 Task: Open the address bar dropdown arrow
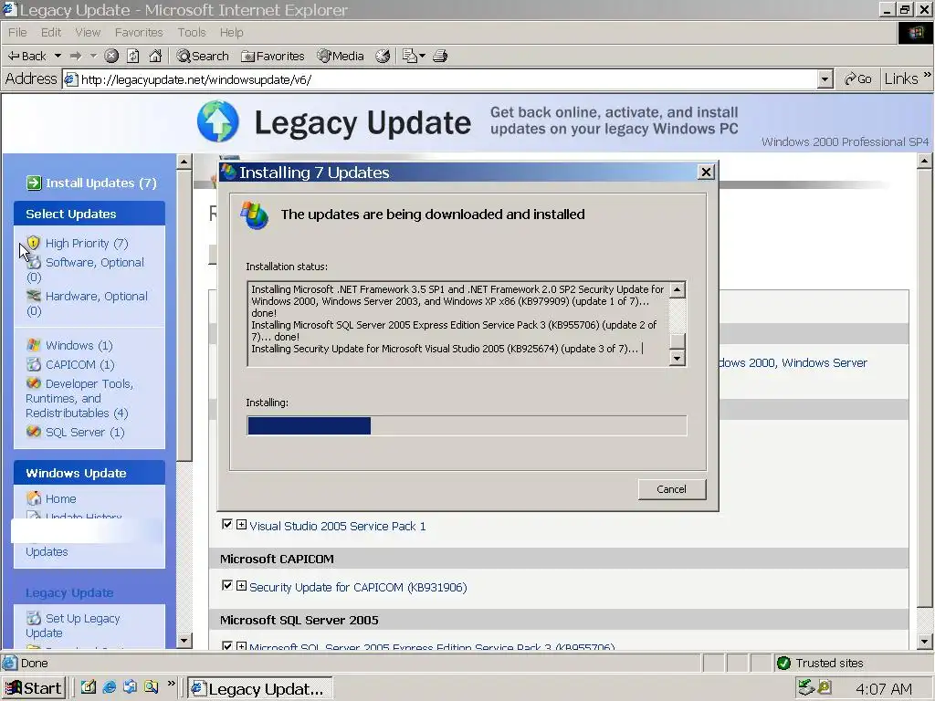[x=825, y=79]
